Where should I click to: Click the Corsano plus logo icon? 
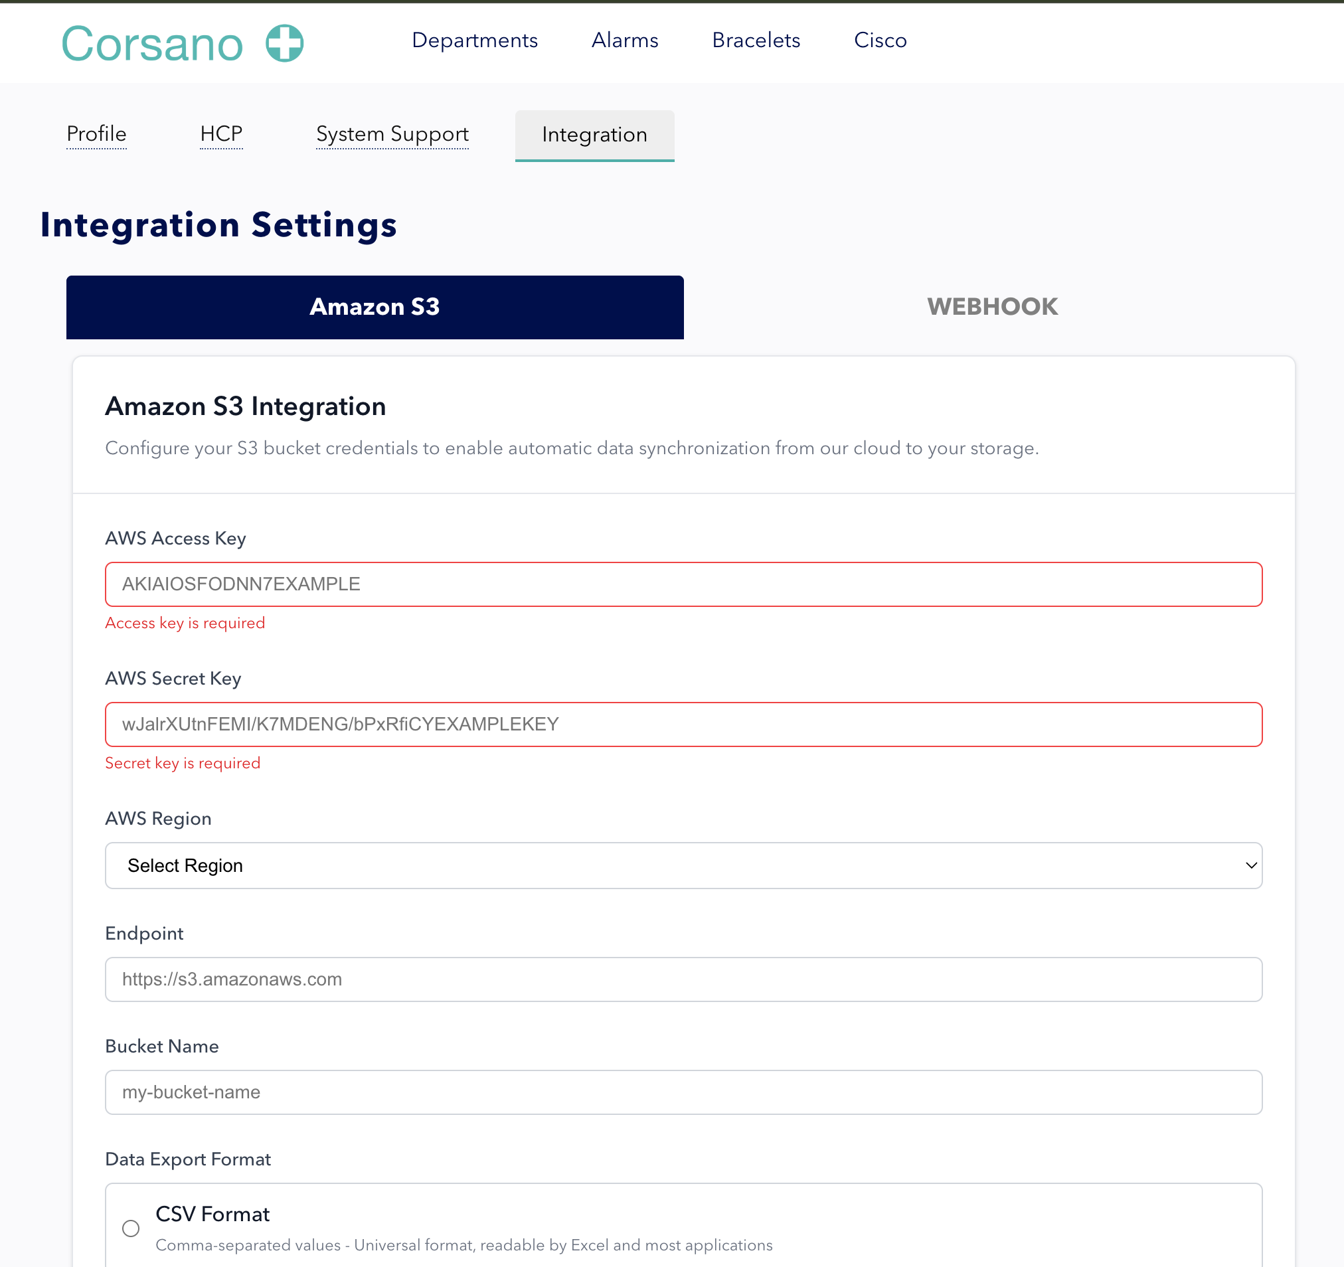click(285, 43)
